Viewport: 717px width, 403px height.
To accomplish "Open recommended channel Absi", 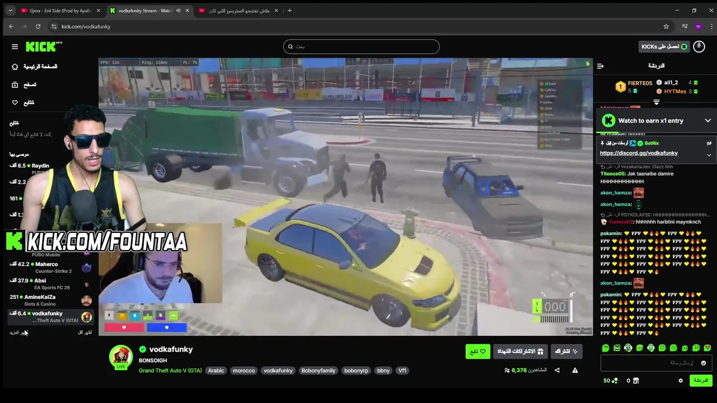I will pyautogui.click(x=50, y=284).
